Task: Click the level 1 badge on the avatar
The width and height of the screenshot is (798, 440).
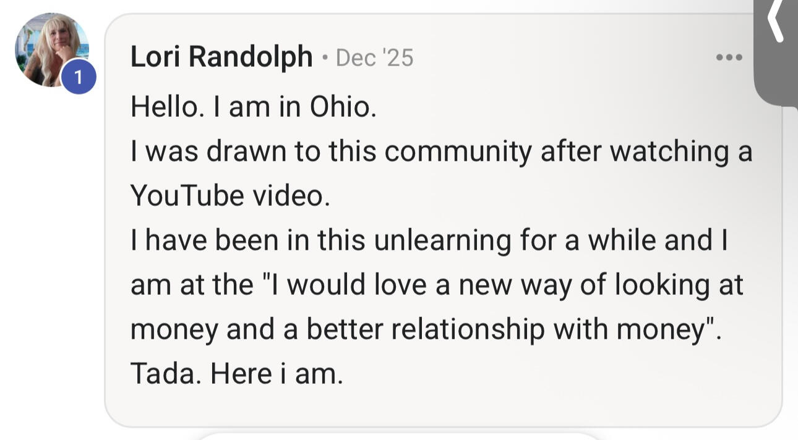Action: click(x=78, y=77)
